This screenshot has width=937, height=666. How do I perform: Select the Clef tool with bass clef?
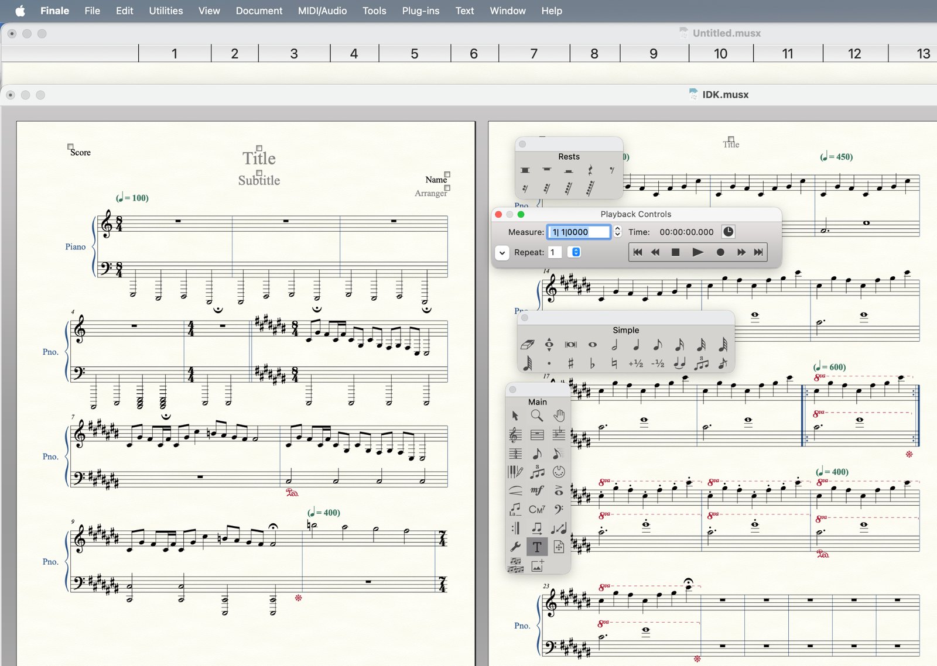click(x=559, y=509)
